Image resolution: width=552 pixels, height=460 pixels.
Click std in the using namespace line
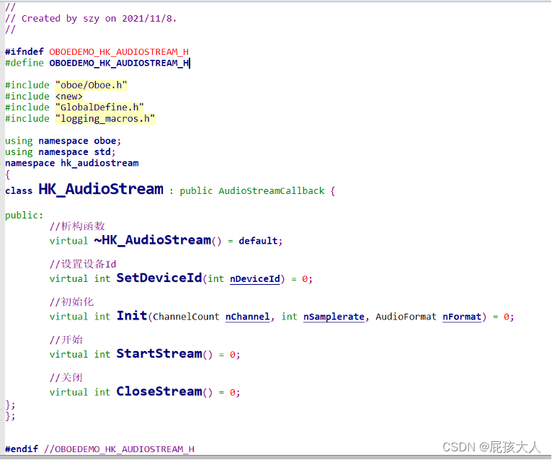102,152
